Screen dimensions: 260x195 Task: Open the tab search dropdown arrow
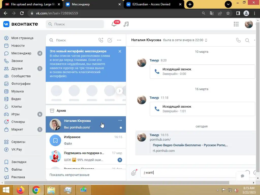tap(228, 4)
